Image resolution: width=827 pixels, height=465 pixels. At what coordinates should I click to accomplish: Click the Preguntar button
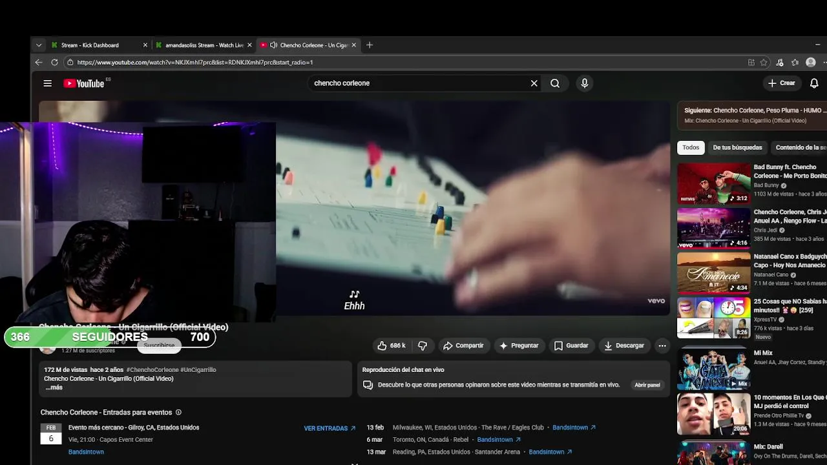(519, 346)
